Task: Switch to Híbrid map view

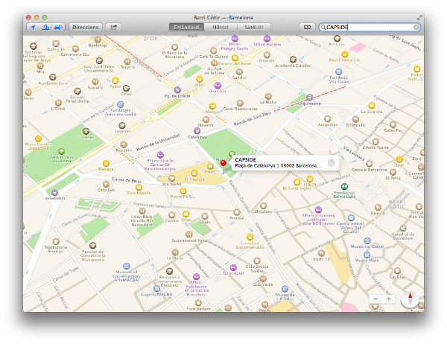Action: click(220, 27)
